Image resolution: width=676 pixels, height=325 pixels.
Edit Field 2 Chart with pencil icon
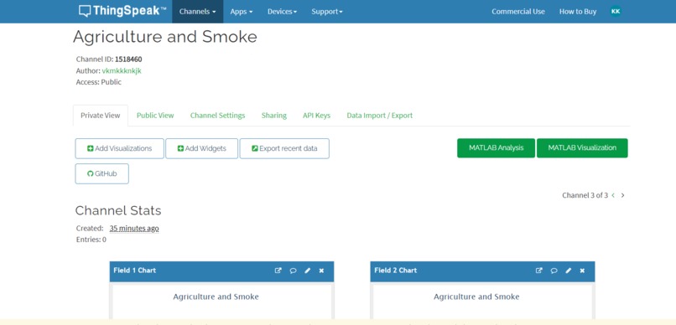coord(568,271)
